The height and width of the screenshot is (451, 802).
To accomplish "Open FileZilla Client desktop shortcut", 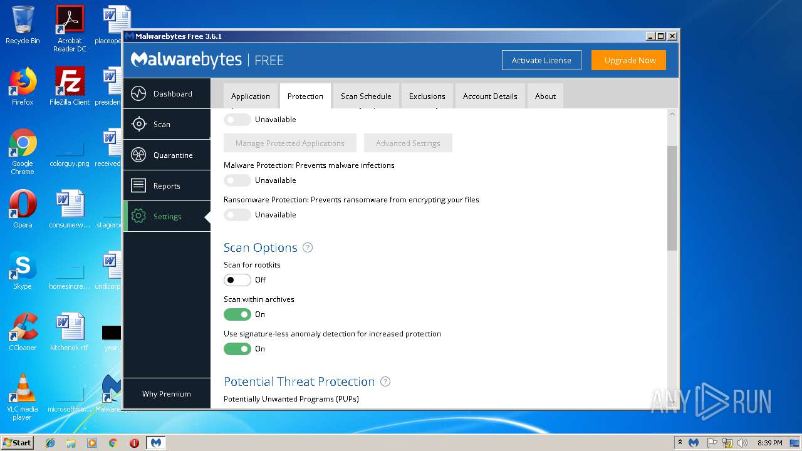I will coord(70,86).
